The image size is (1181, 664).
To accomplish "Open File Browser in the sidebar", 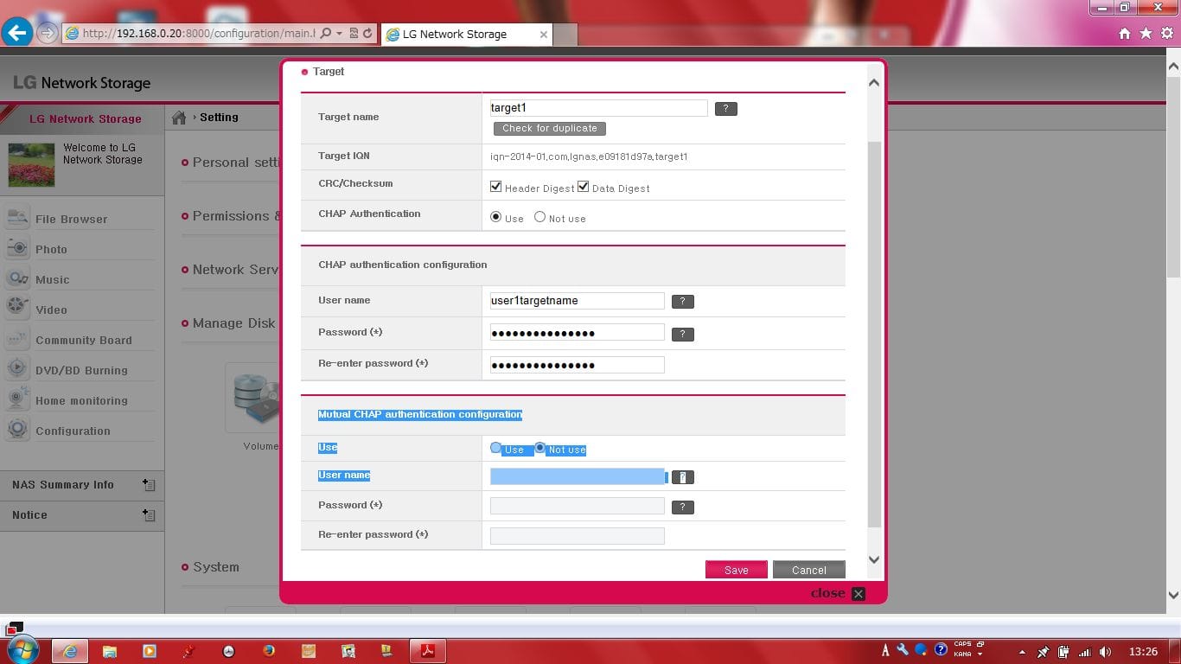I will point(72,220).
